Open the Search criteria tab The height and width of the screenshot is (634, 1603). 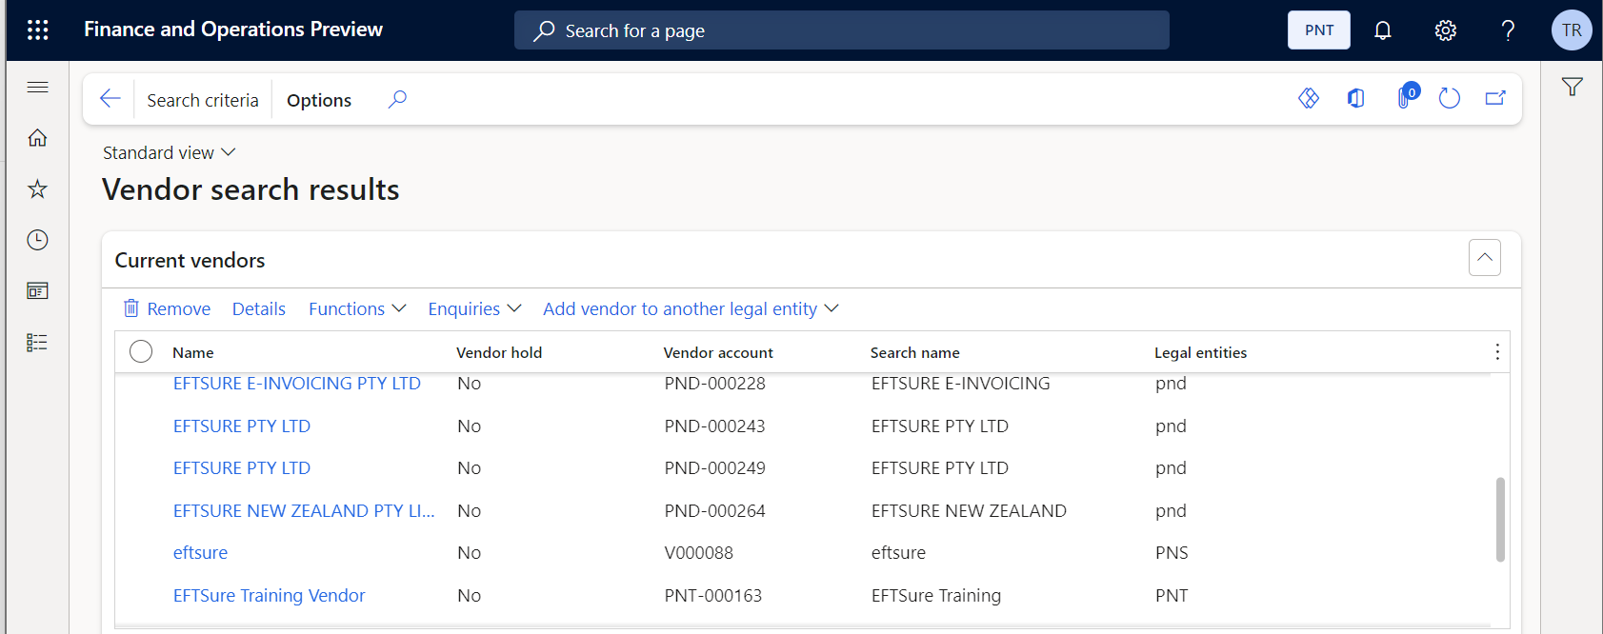203,100
